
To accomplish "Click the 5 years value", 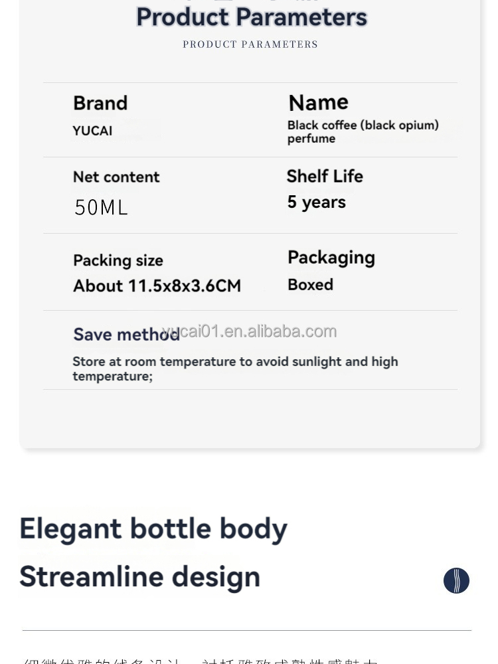I will coord(317,202).
